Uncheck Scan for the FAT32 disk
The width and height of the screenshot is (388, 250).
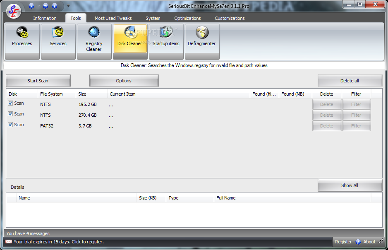pos(10,125)
